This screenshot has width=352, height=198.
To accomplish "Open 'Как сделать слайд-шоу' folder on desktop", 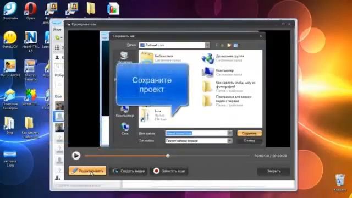I will pos(30,128).
